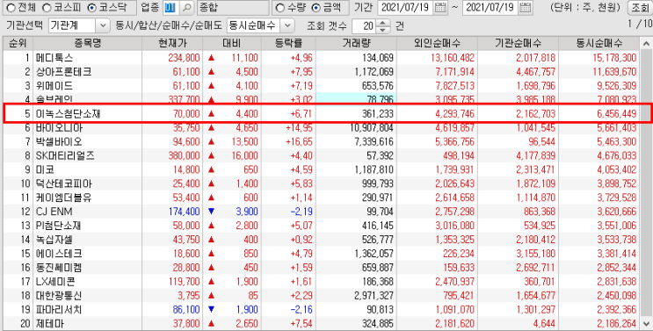The width and height of the screenshot is (653, 331).
Task: Select the LX세미콘 stock name
Action: (x=55, y=282)
